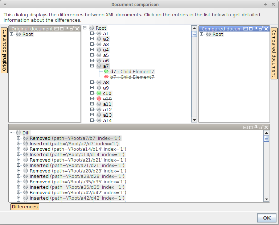Image resolution: width=279 pixels, height=225 pixels.
Task: Open the Compared document side tab
Action: [x=274, y=53]
